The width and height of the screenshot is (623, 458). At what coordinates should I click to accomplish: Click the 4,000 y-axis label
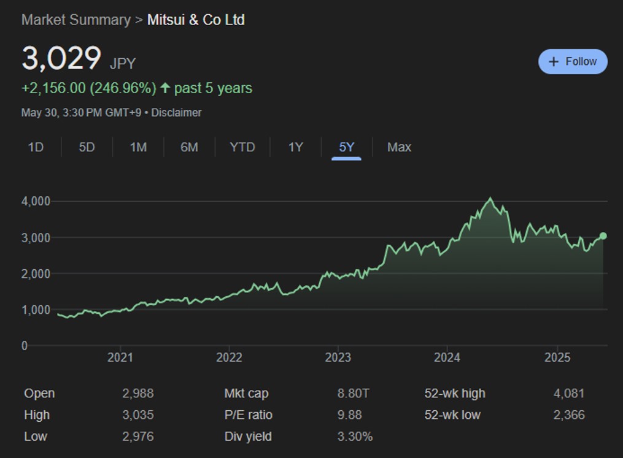[x=36, y=201]
